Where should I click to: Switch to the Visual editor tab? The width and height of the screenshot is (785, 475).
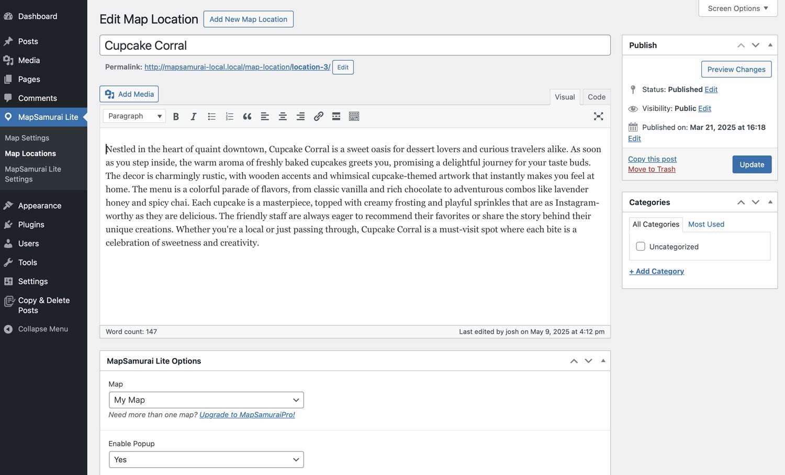pyautogui.click(x=565, y=97)
